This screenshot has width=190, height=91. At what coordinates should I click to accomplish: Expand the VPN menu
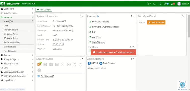17,68
